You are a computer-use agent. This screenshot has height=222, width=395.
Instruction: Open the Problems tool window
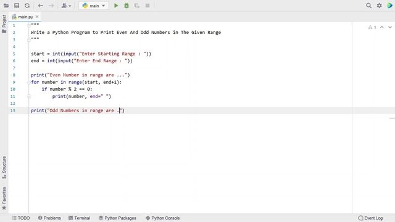coord(49,218)
